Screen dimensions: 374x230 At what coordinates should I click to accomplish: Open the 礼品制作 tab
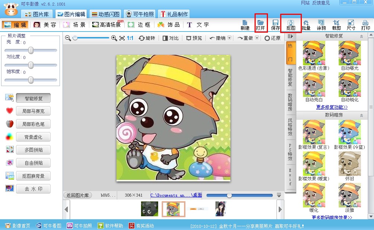pyautogui.click(x=174, y=14)
